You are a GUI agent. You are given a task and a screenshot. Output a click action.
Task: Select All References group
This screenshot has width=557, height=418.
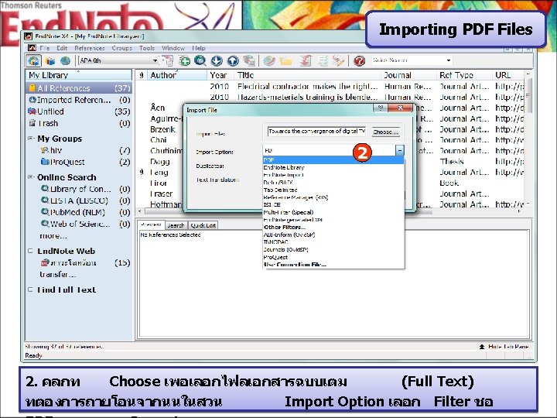[x=79, y=88]
